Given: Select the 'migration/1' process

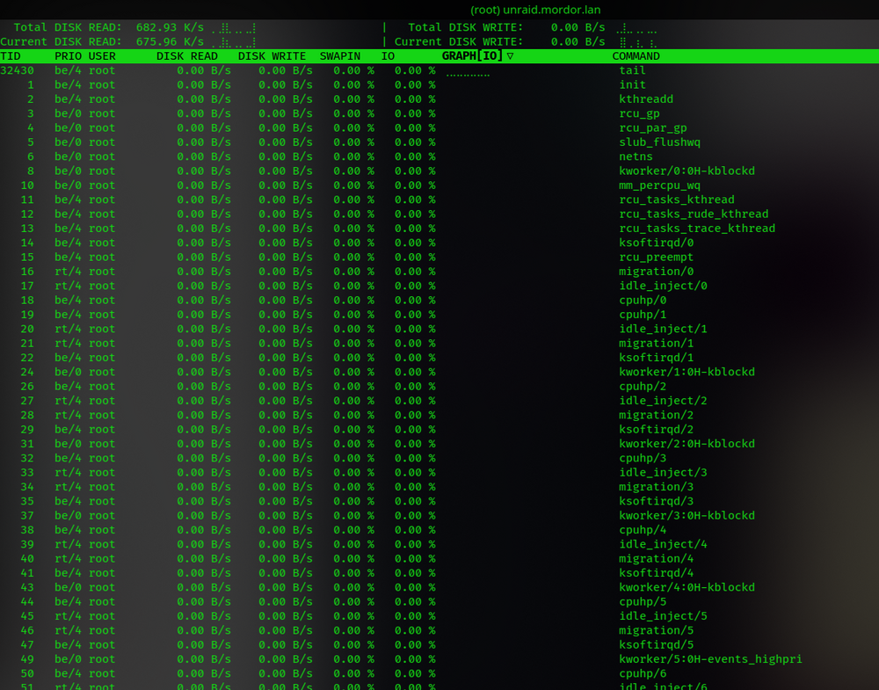Looking at the screenshot, I should [657, 344].
